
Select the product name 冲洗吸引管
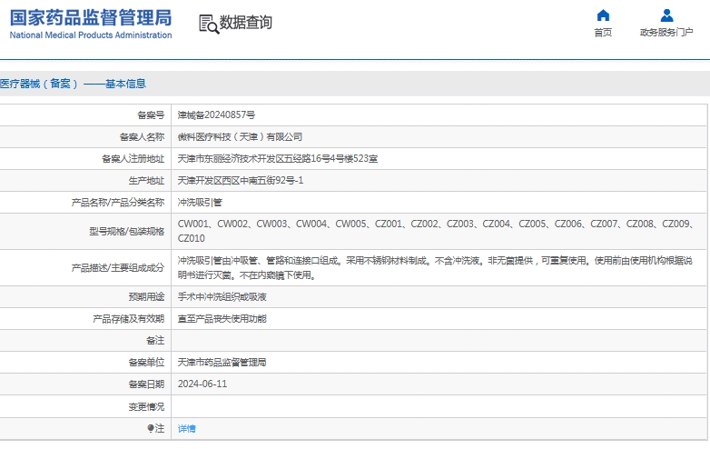(200, 203)
